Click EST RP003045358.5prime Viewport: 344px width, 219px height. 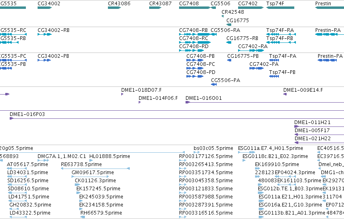pos(206,181)
